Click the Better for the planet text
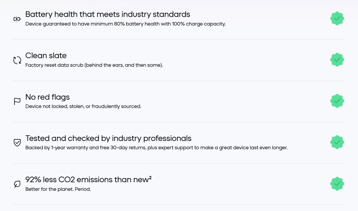Screen dimensions: 358x211 click(x=58, y=189)
